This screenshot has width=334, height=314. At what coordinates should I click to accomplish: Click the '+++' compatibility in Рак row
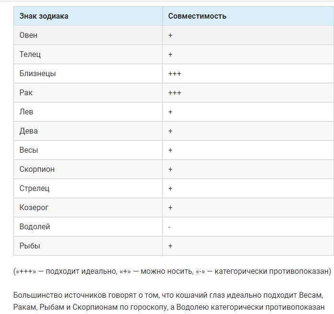pos(175,93)
